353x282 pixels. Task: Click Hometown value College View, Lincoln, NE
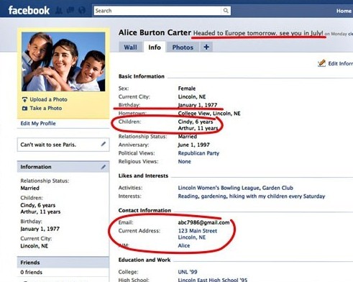click(209, 114)
